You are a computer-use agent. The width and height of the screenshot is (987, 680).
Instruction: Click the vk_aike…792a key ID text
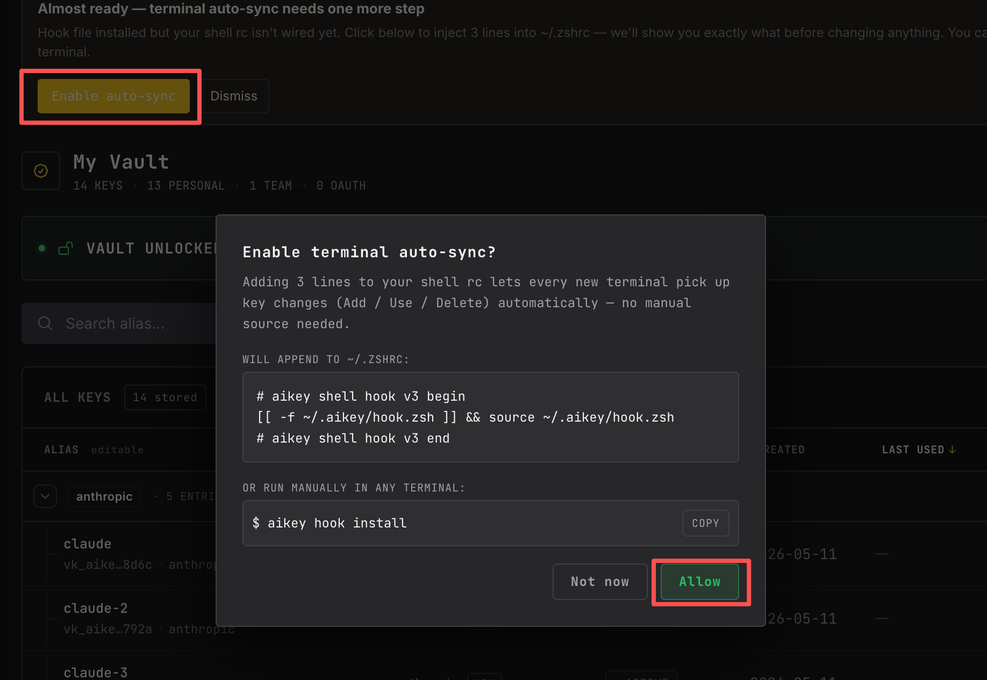[x=108, y=629]
